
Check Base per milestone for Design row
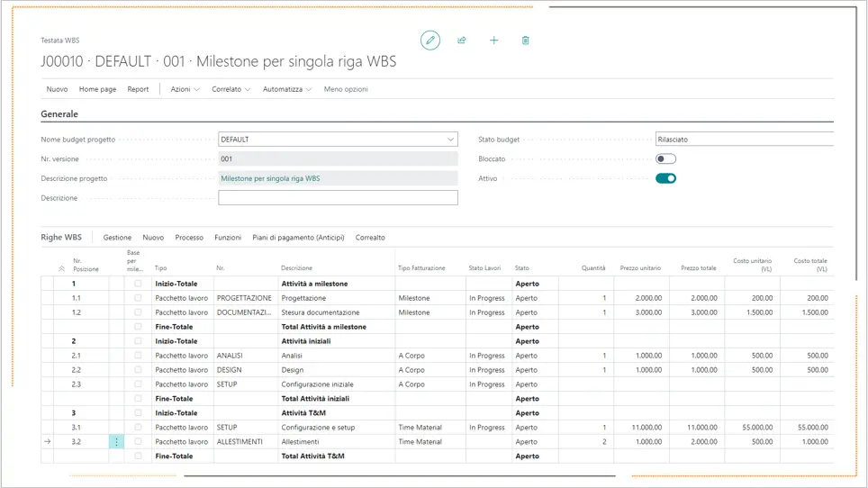point(138,369)
